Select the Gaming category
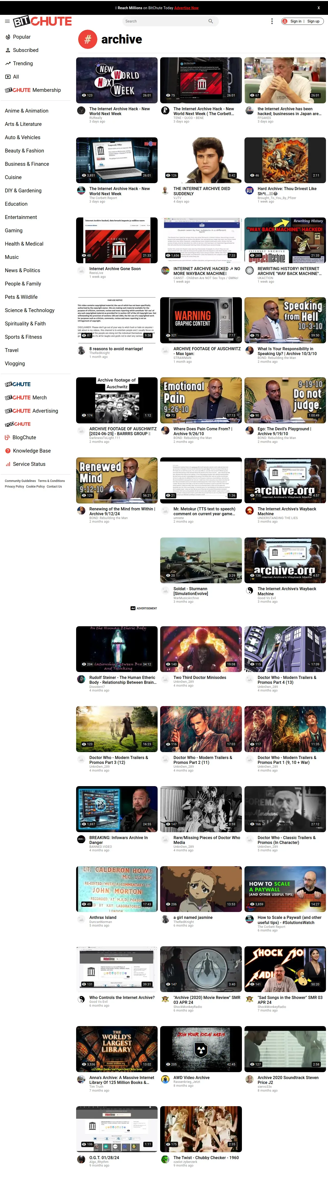 pyautogui.click(x=13, y=230)
